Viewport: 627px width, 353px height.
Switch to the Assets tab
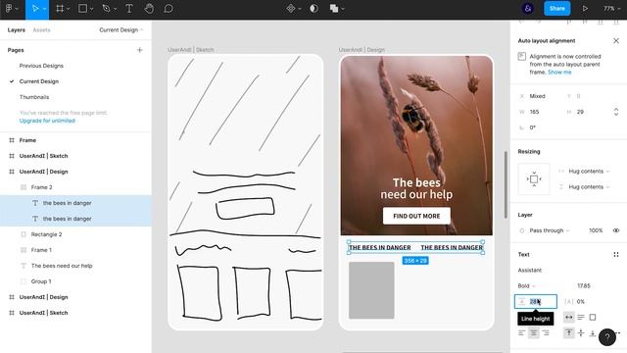[41, 30]
